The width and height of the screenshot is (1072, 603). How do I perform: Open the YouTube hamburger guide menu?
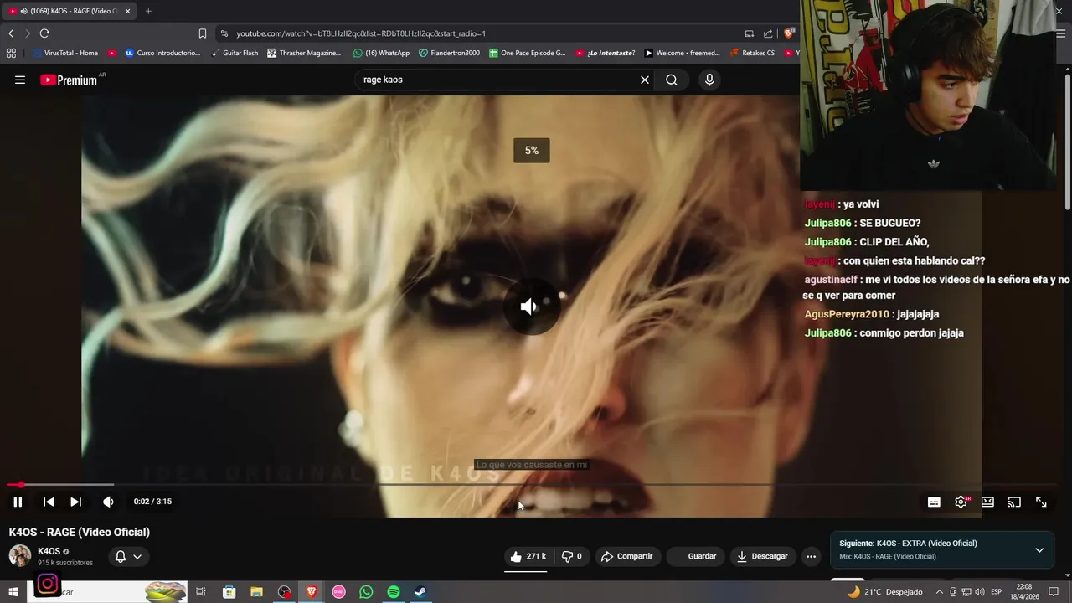tap(20, 80)
